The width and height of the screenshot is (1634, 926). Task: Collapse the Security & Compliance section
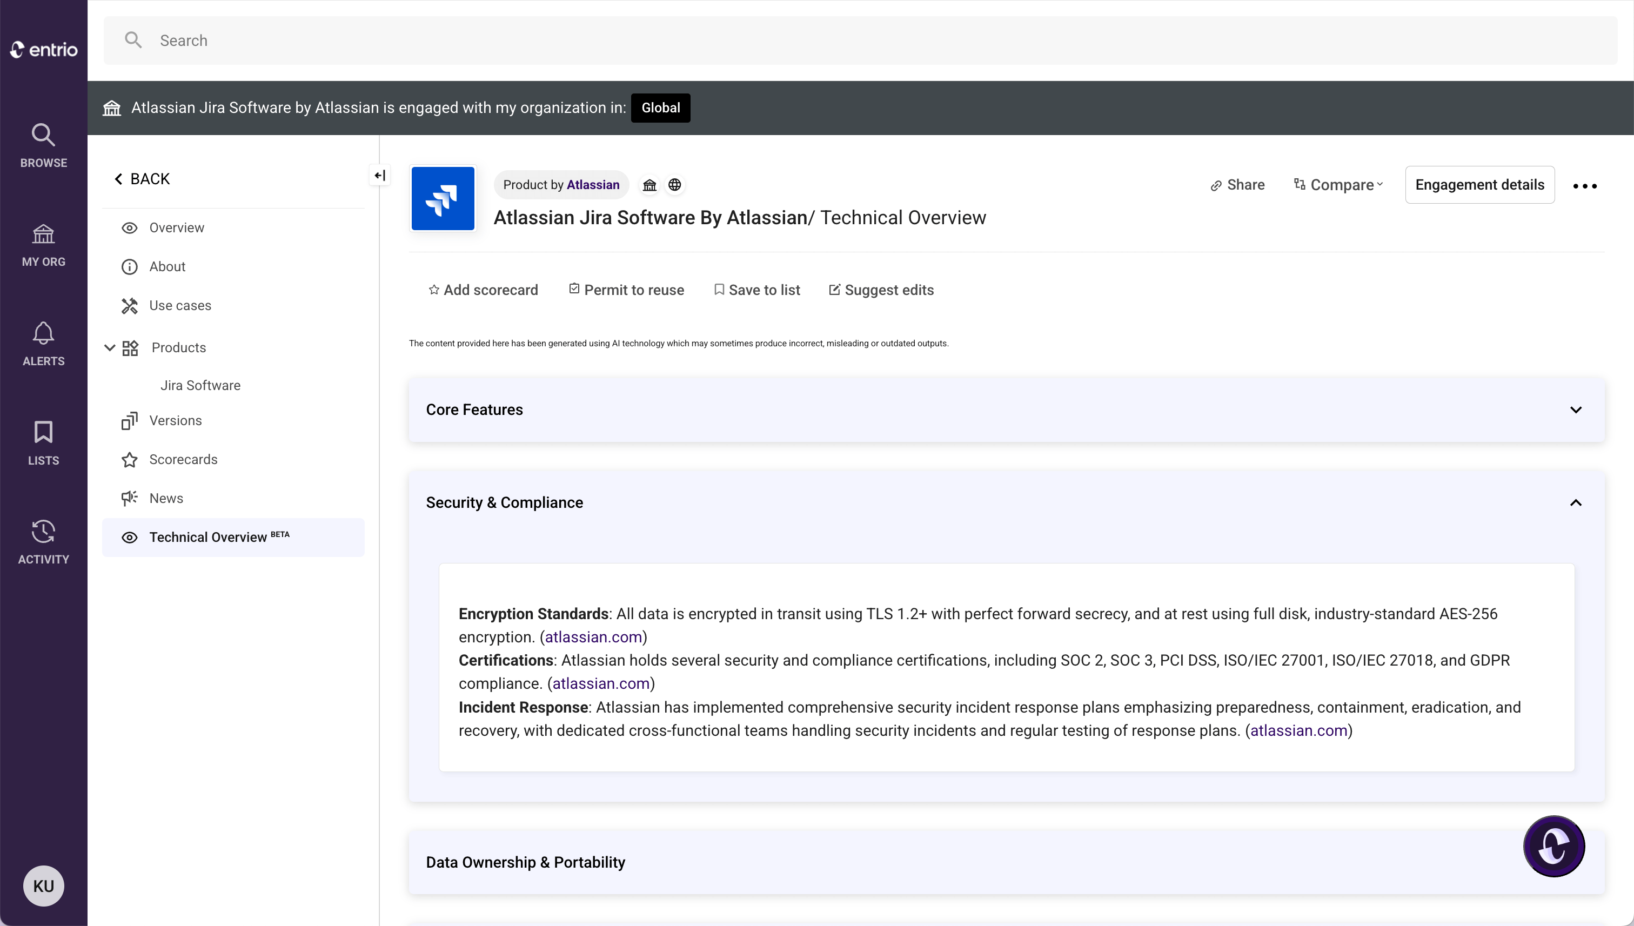click(x=1576, y=502)
